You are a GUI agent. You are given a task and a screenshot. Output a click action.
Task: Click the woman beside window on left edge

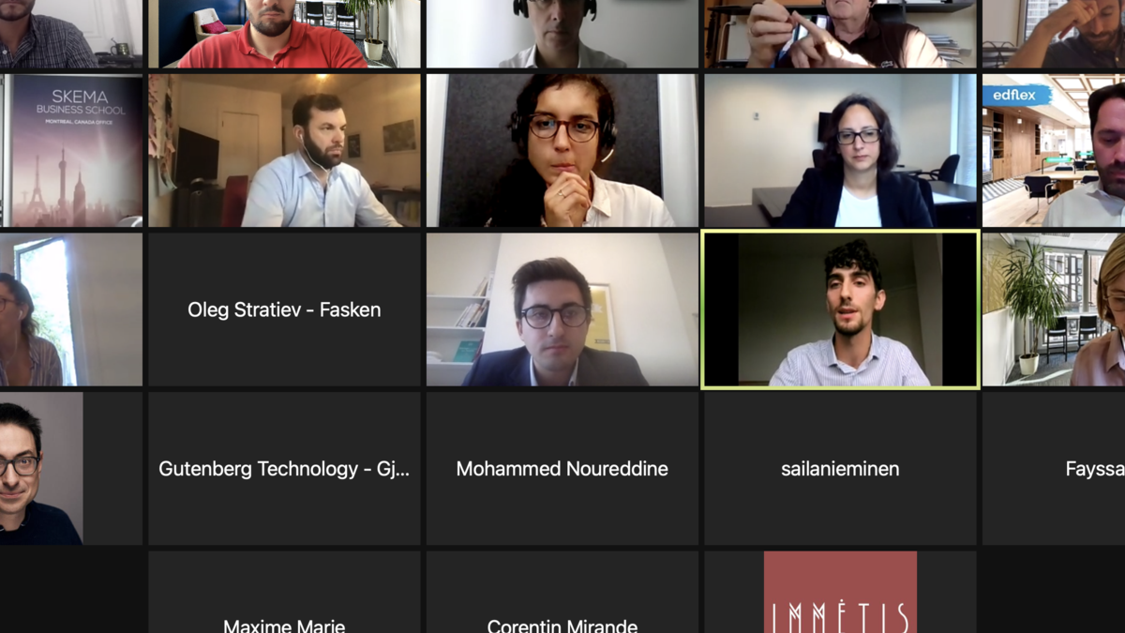[x=71, y=309]
